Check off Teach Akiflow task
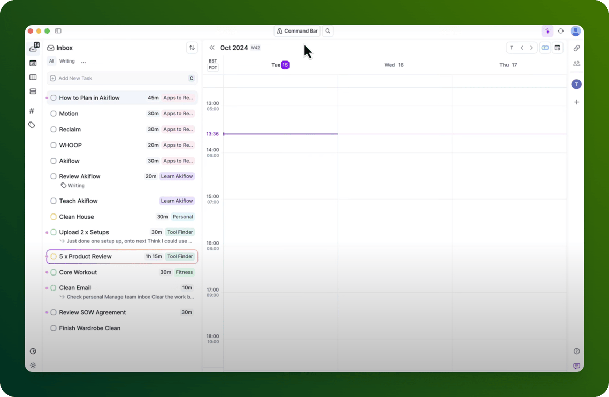The width and height of the screenshot is (609, 397). 54,201
